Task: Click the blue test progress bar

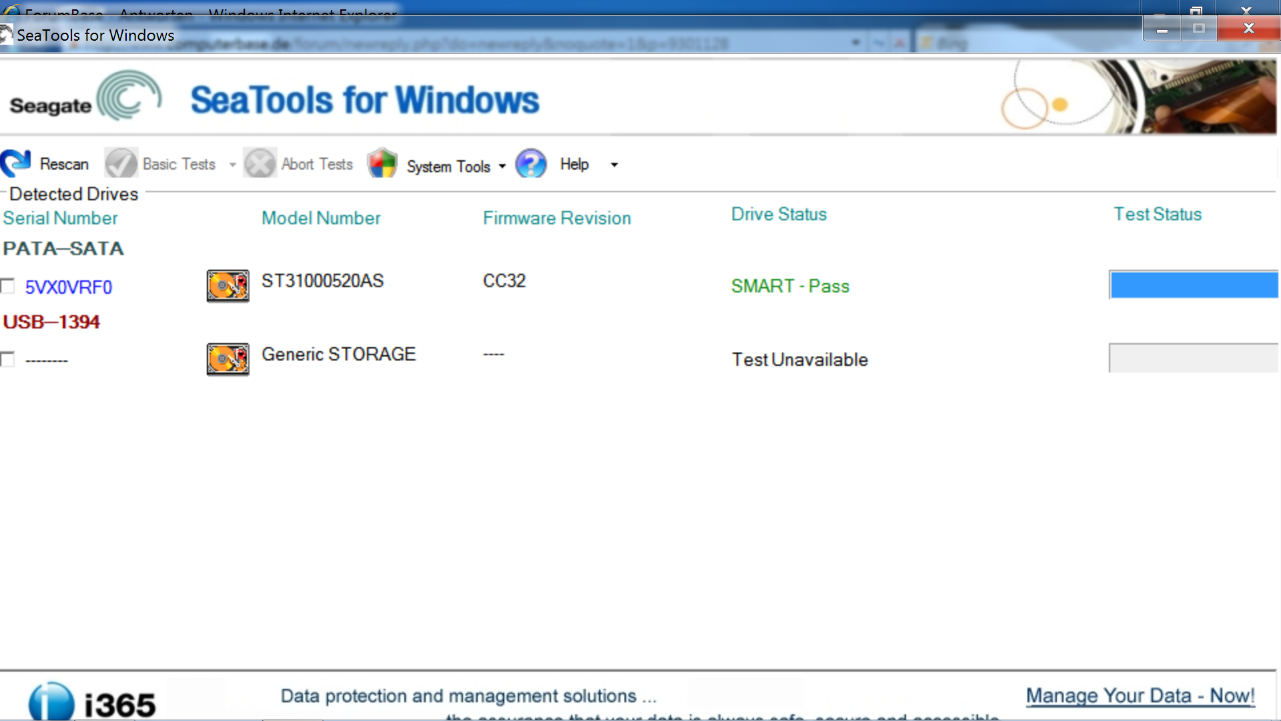Action: (x=1193, y=285)
